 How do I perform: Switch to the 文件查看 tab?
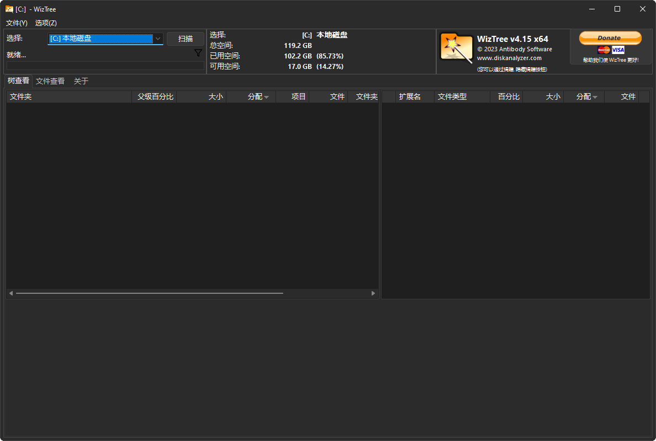(50, 80)
